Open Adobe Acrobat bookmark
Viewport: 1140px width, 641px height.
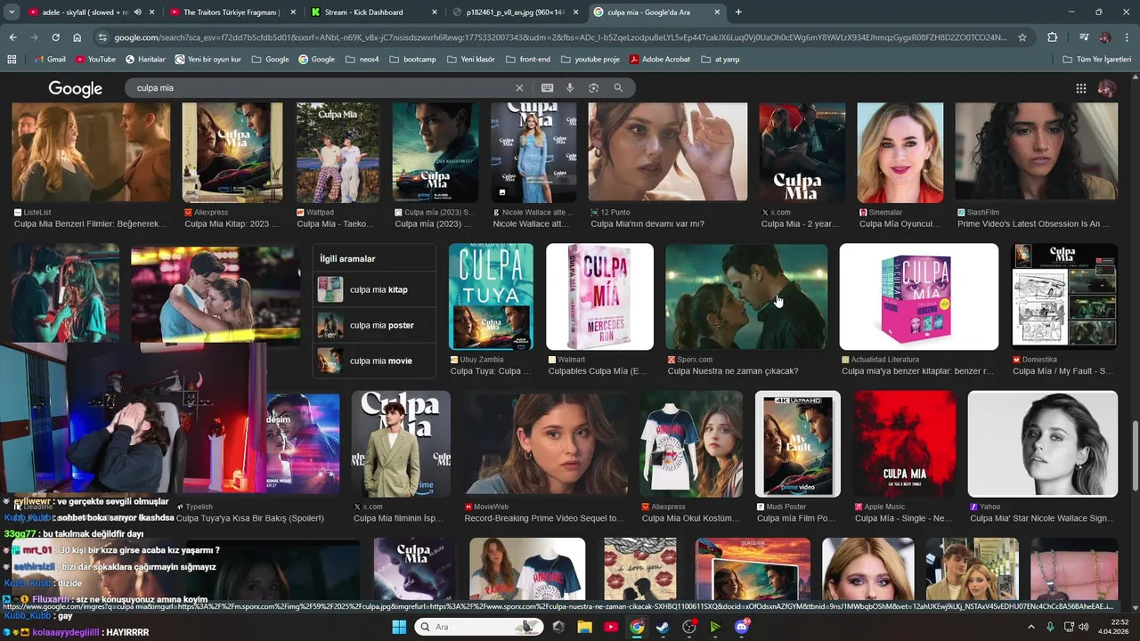(x=660, y=59)
